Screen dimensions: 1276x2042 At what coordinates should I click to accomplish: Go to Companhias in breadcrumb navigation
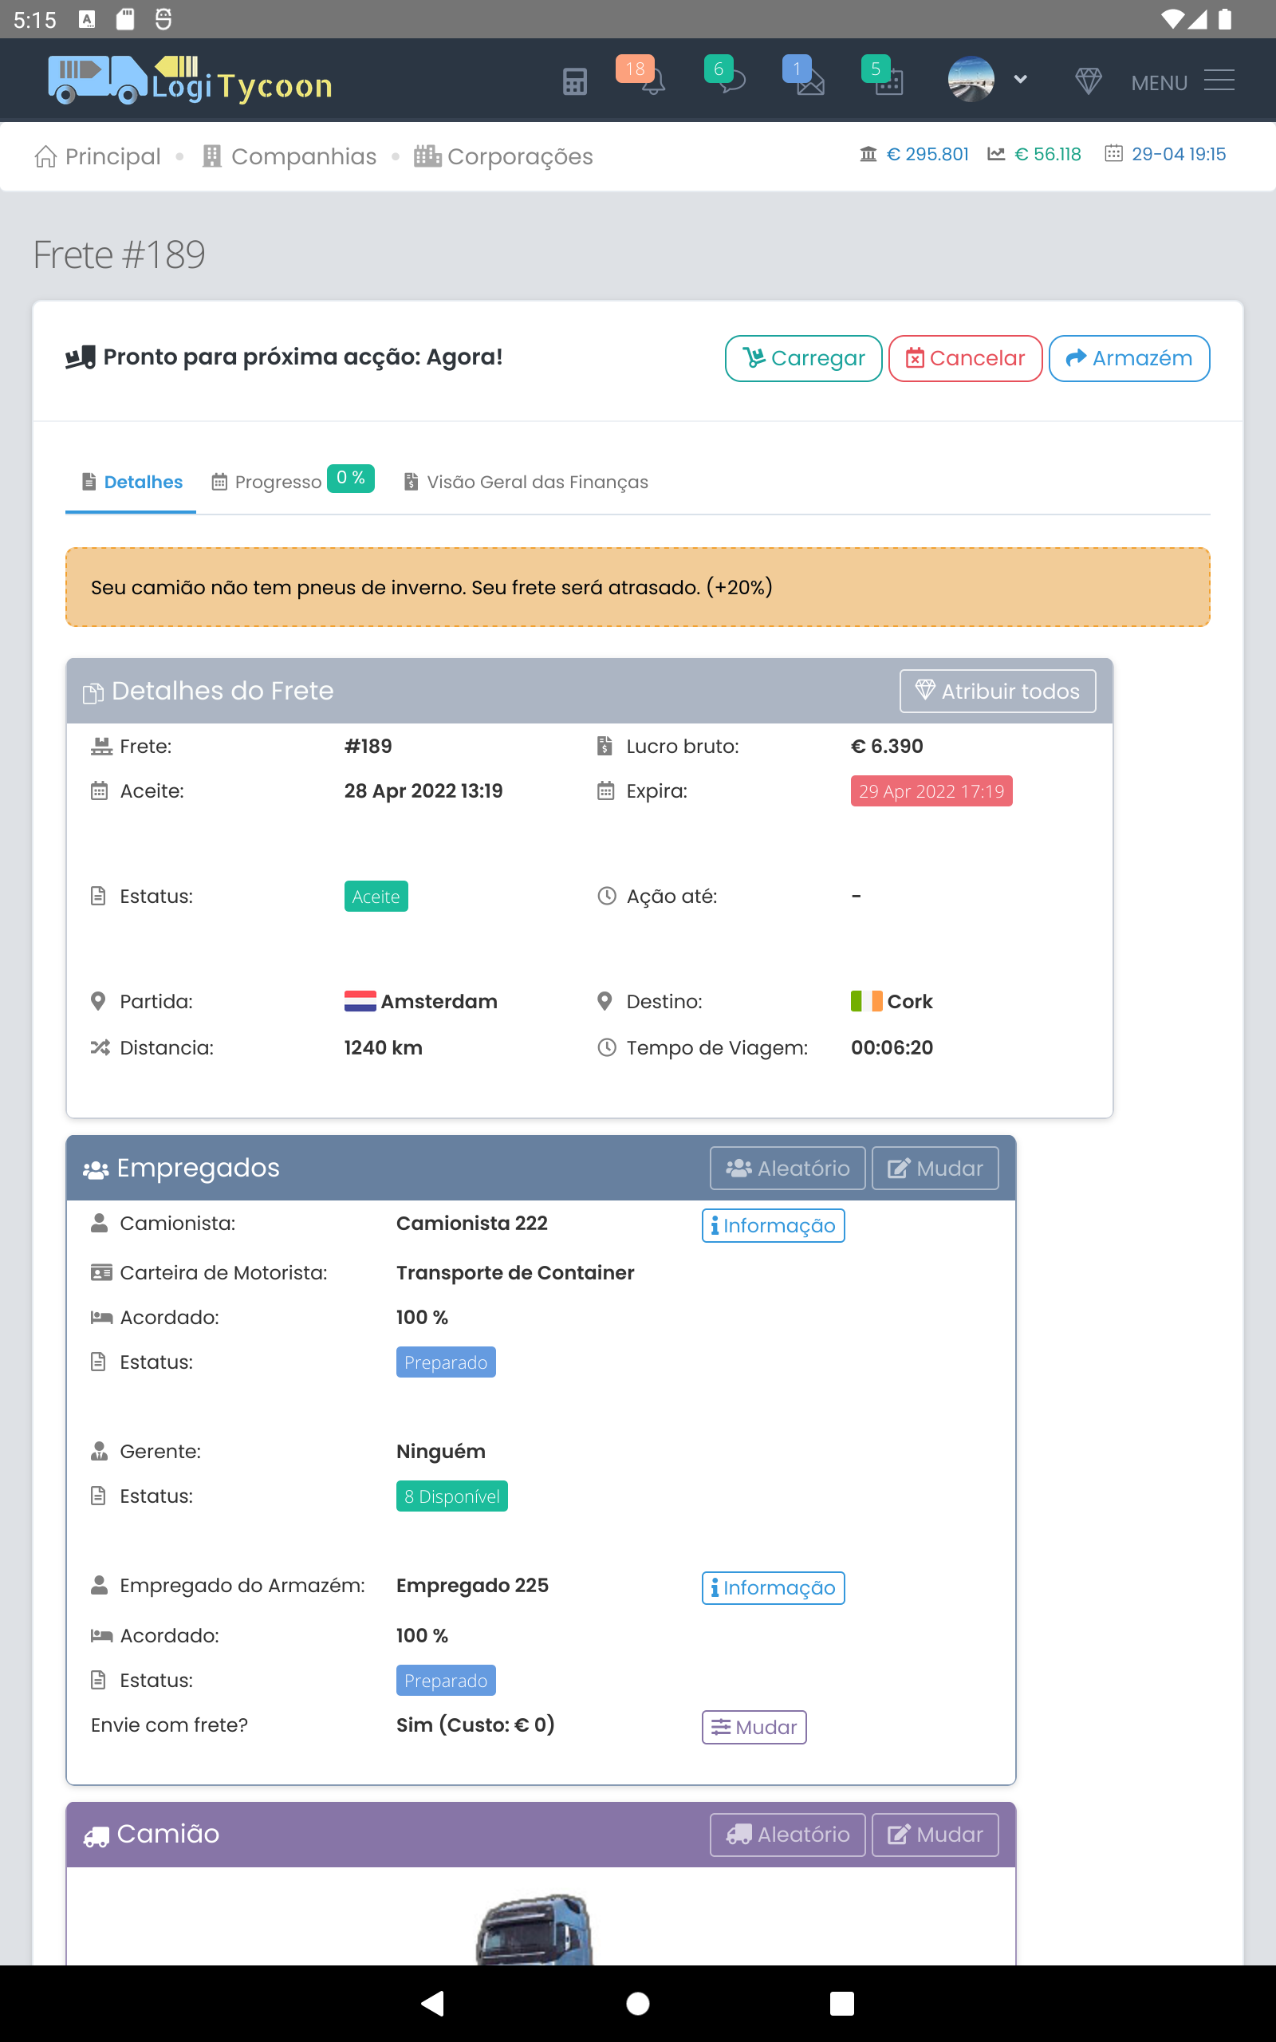coord(303,157)
